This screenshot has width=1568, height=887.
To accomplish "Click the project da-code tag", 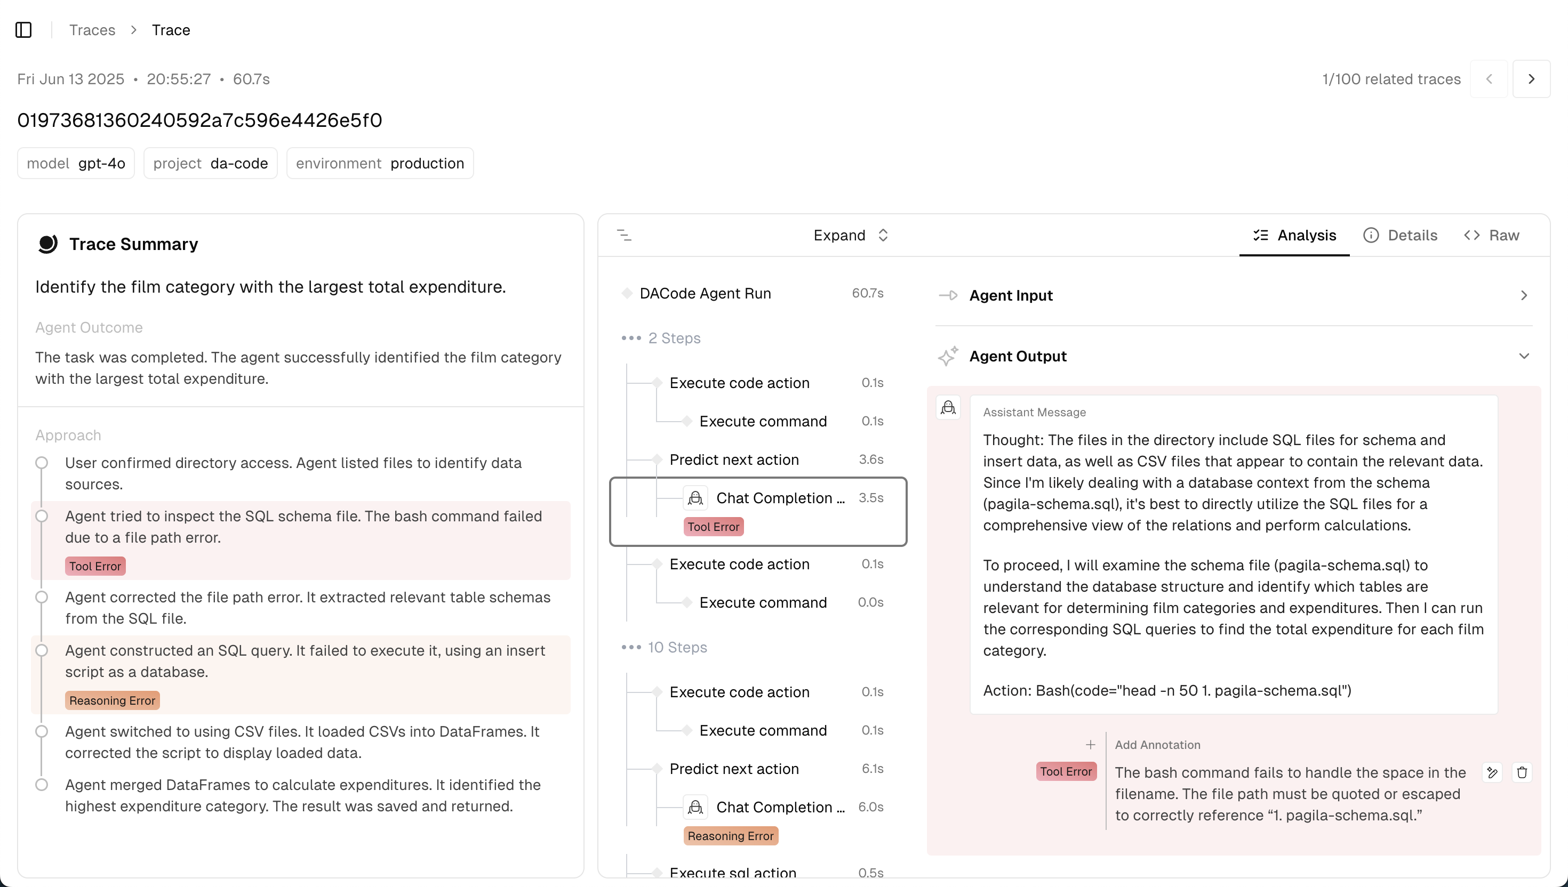I will (210, 163).
